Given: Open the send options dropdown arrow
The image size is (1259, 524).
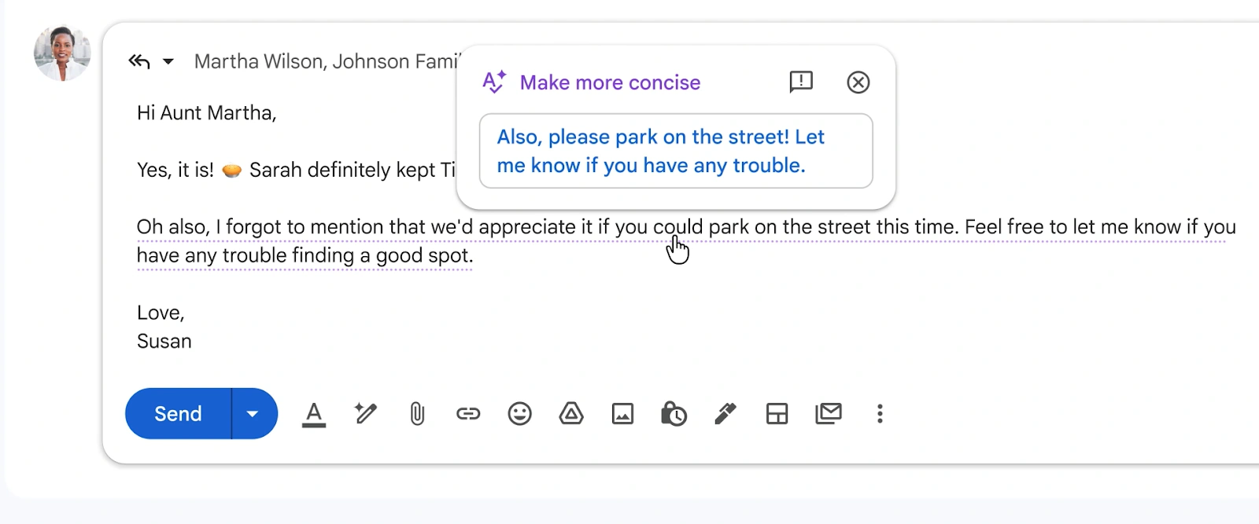Looking at the screenshot, I should click(x=253, y=414).
